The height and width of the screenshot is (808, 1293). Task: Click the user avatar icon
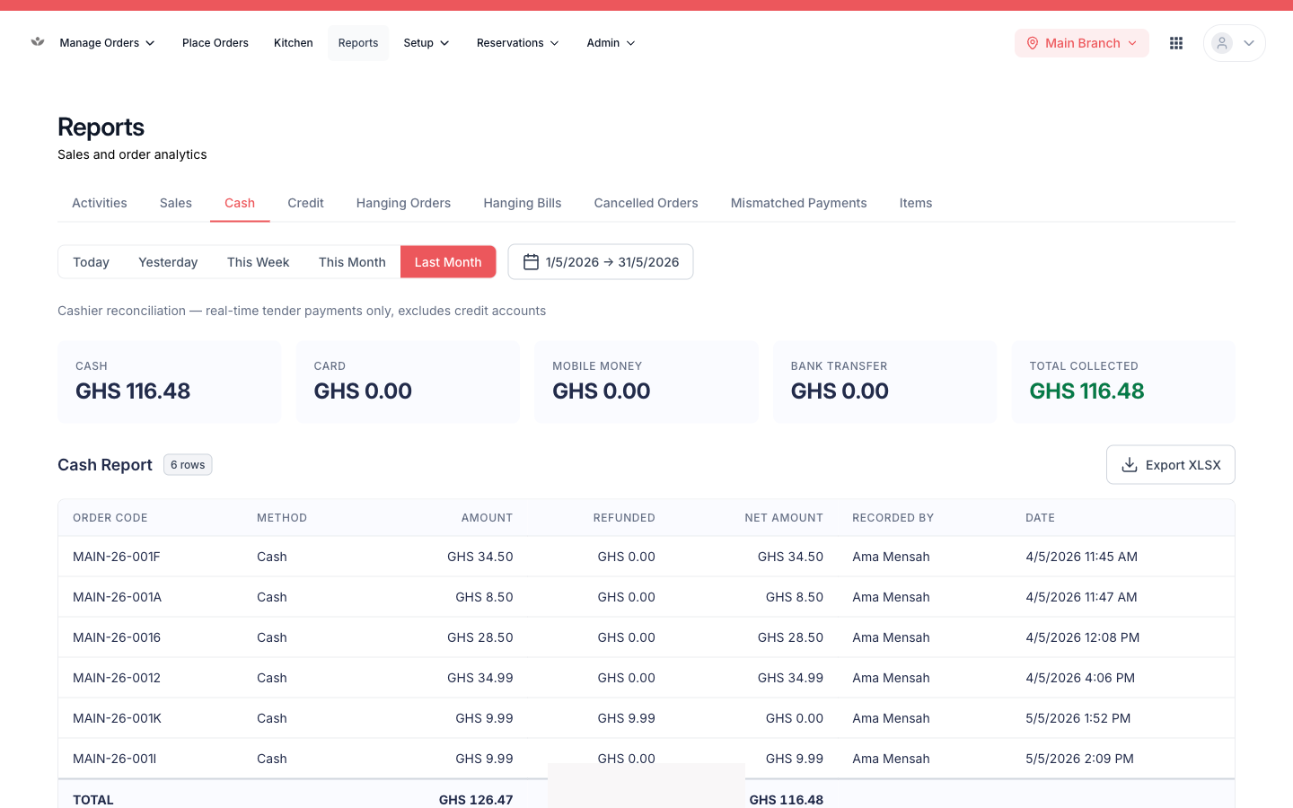click(1222, 43)
